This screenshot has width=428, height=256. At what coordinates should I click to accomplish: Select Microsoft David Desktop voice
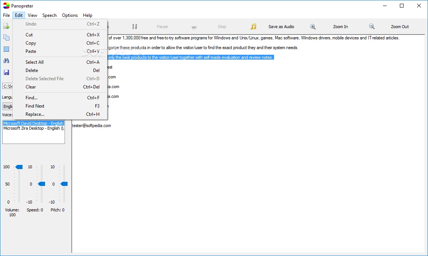pyautogui.click(x=33, y=123)
